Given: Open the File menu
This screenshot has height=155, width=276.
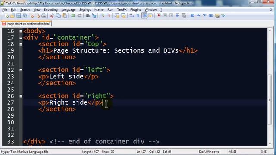Looking at the screenshot, I should pyautogui.click(x=5, y=10).
